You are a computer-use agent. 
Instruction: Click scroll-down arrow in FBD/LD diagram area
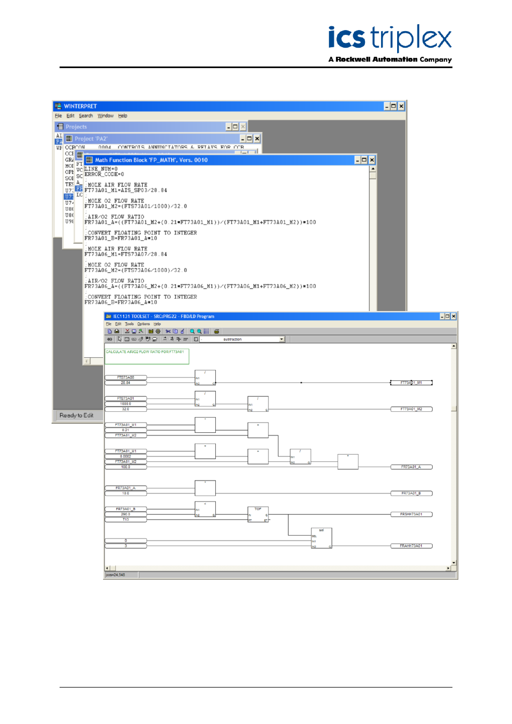click(x=454, y=563)
